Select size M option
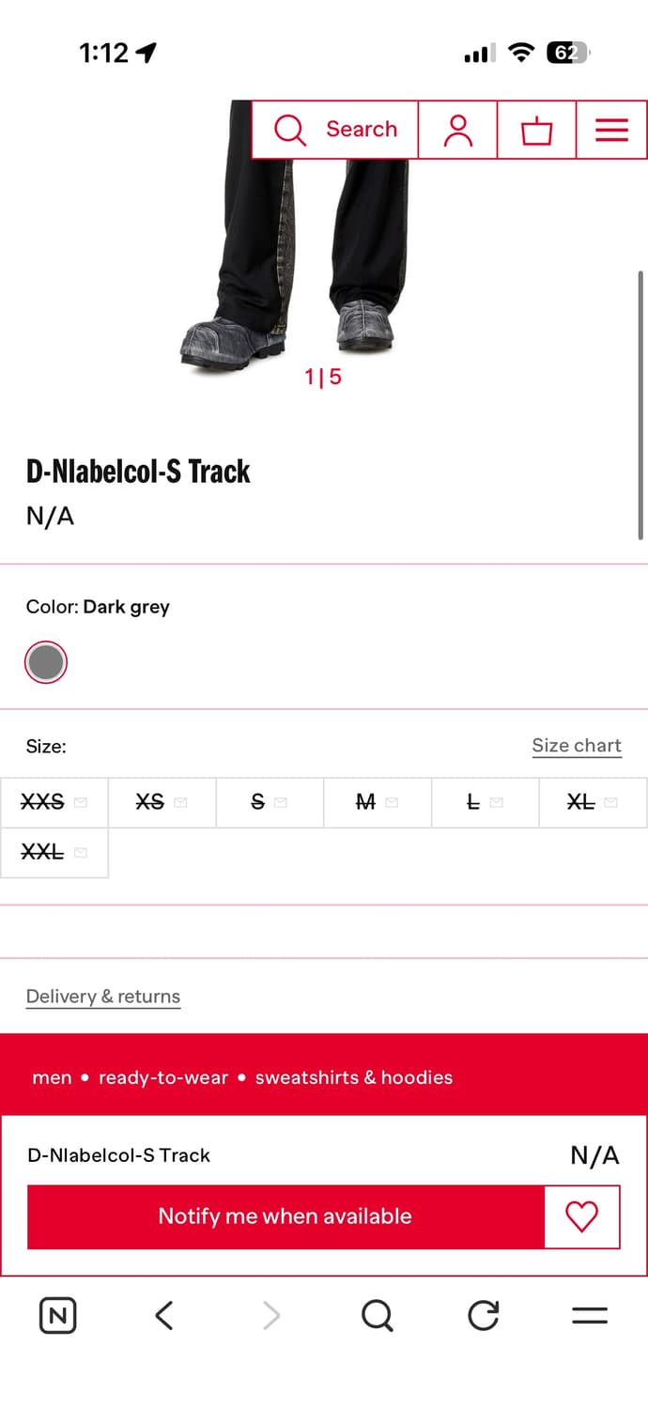Screen dimensions: 648x1409 point(377,802)
